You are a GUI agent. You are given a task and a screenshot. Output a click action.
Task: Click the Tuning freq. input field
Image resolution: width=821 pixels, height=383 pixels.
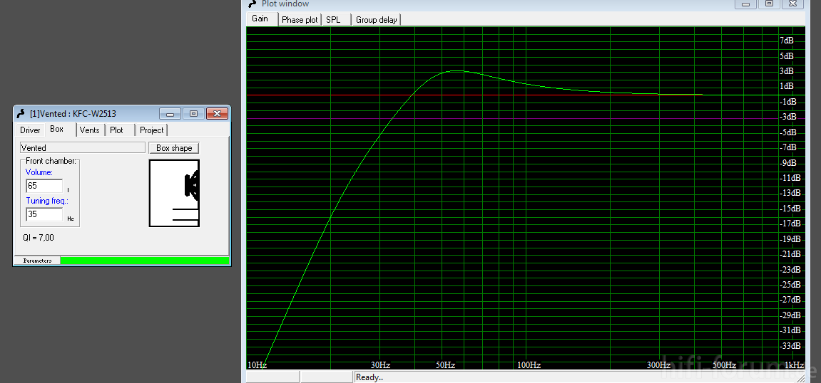pyautogui.click(x=44, y=214)
